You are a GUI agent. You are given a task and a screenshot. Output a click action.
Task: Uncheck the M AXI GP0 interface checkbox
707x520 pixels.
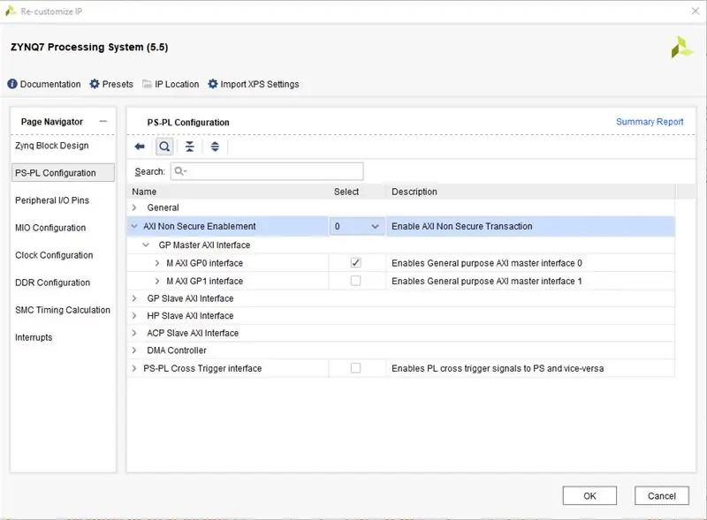tap(355, 263)
